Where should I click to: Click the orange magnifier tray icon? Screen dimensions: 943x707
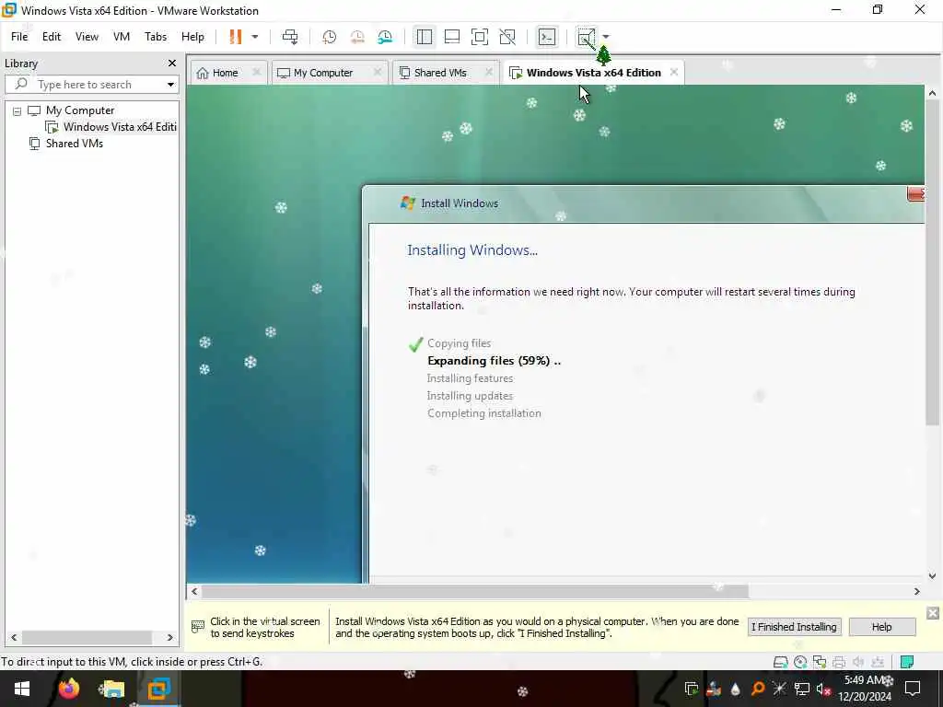coord(758,690)
